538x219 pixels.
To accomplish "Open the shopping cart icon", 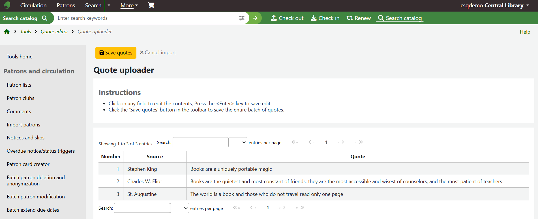I will 151,5.
